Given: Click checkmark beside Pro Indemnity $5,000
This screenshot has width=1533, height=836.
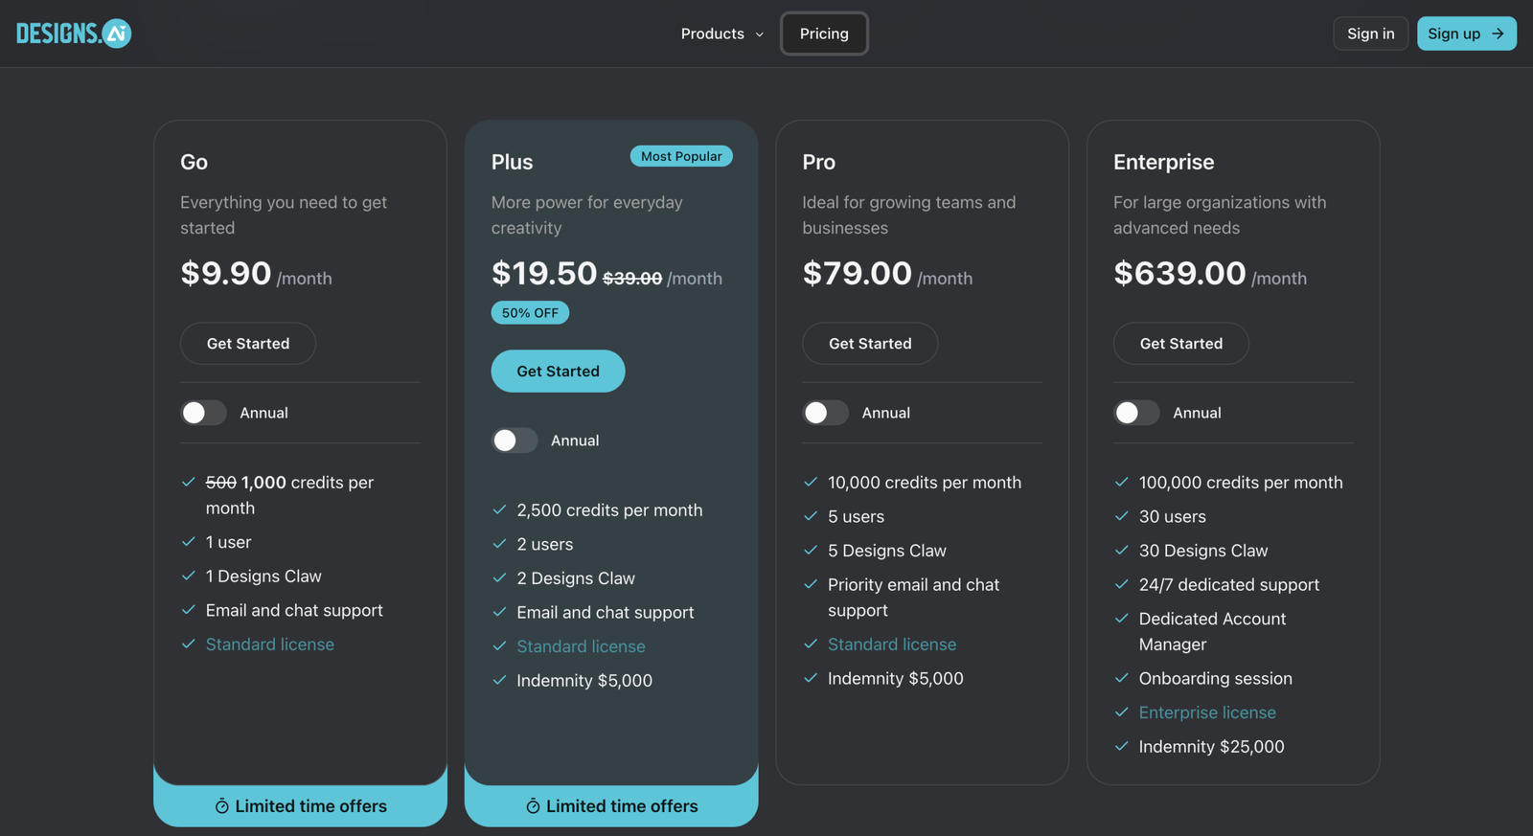Looking at the screenshot, I should click(x=811, y=678).
